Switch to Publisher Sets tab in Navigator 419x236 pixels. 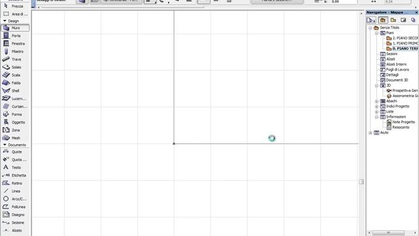pos(413,20)
